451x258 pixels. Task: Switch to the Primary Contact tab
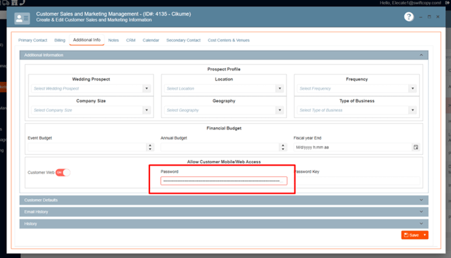[33, 40]
